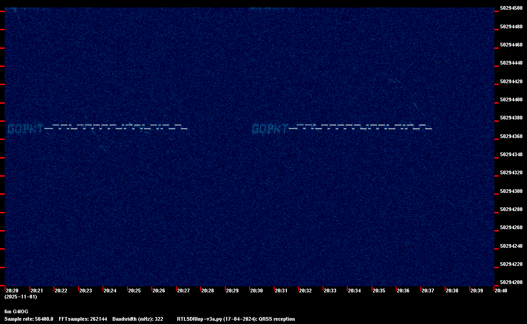Select the 50294500 frequency label

511,8
